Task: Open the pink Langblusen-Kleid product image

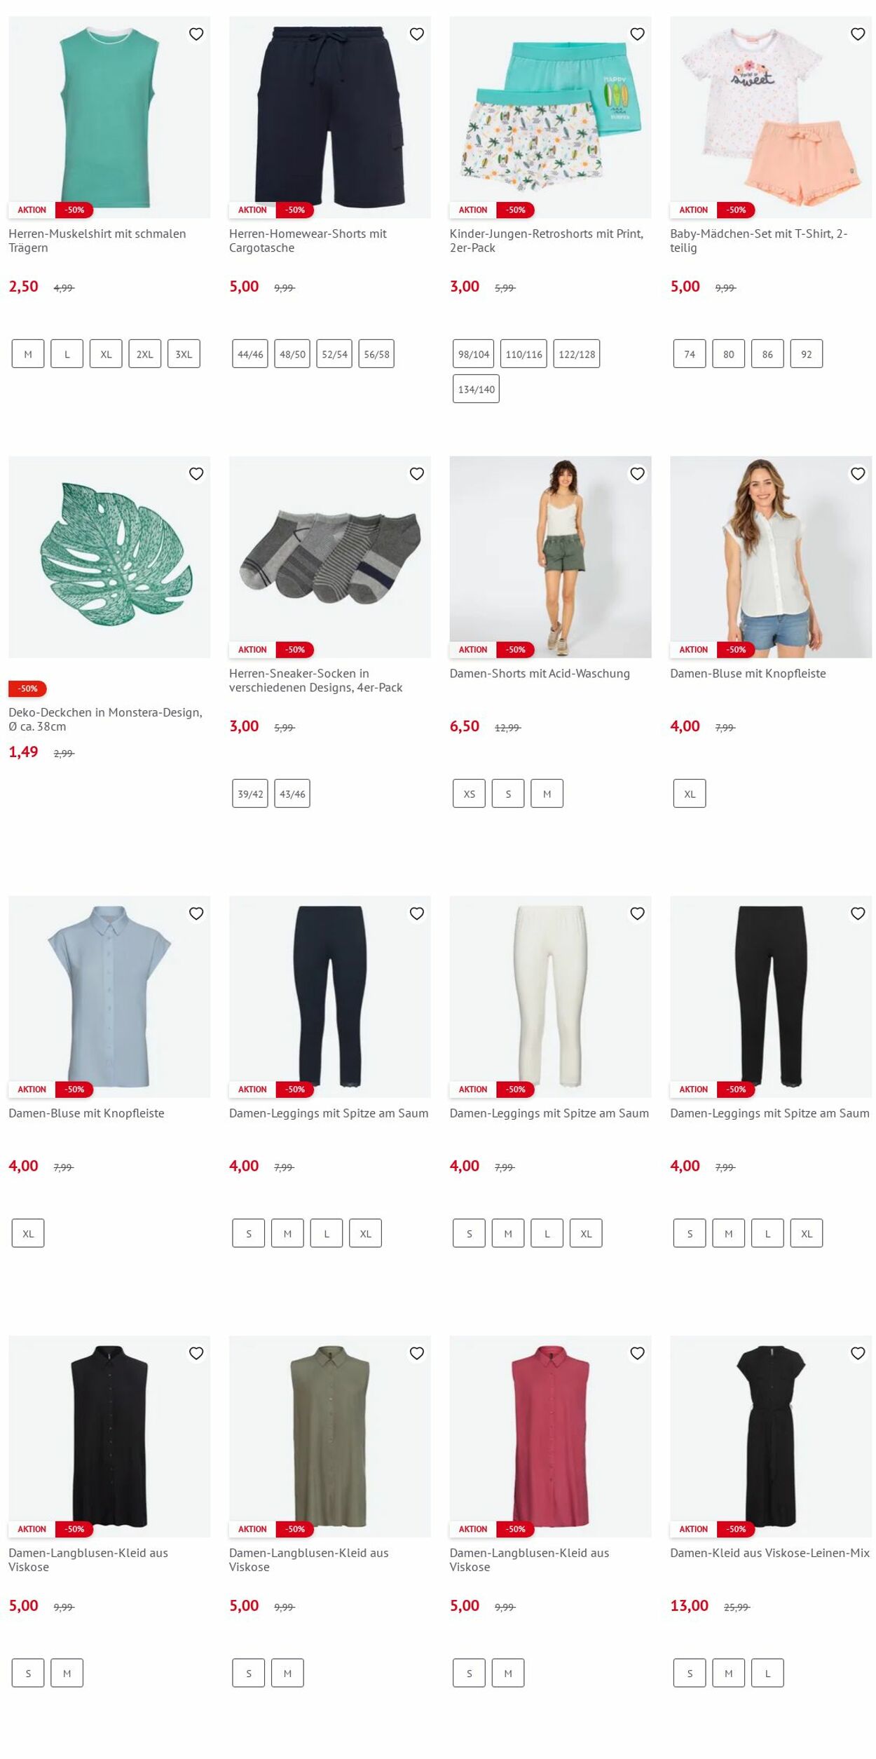Action: point(550,1436)
